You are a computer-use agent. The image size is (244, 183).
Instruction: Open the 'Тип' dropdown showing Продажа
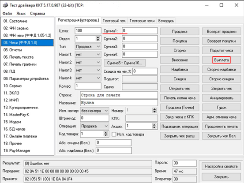88,46
